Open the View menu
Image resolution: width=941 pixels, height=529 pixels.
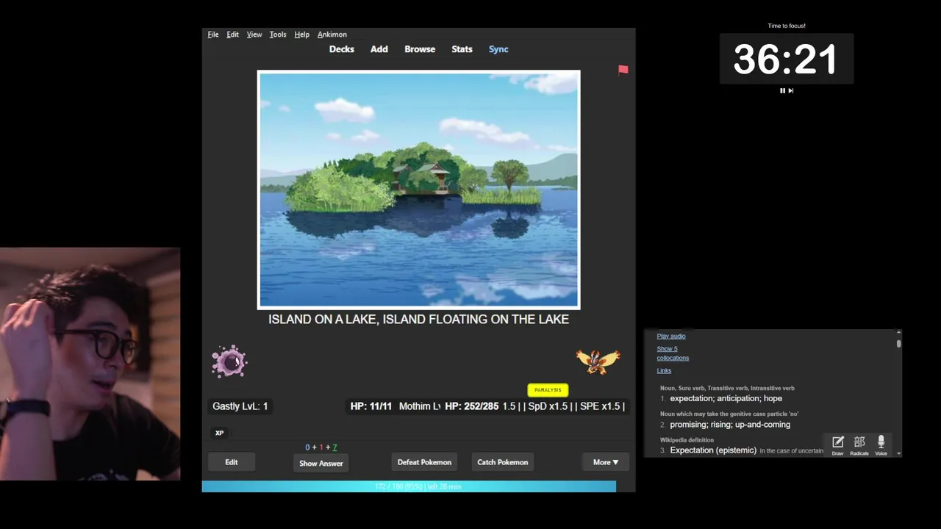(254, 35)
